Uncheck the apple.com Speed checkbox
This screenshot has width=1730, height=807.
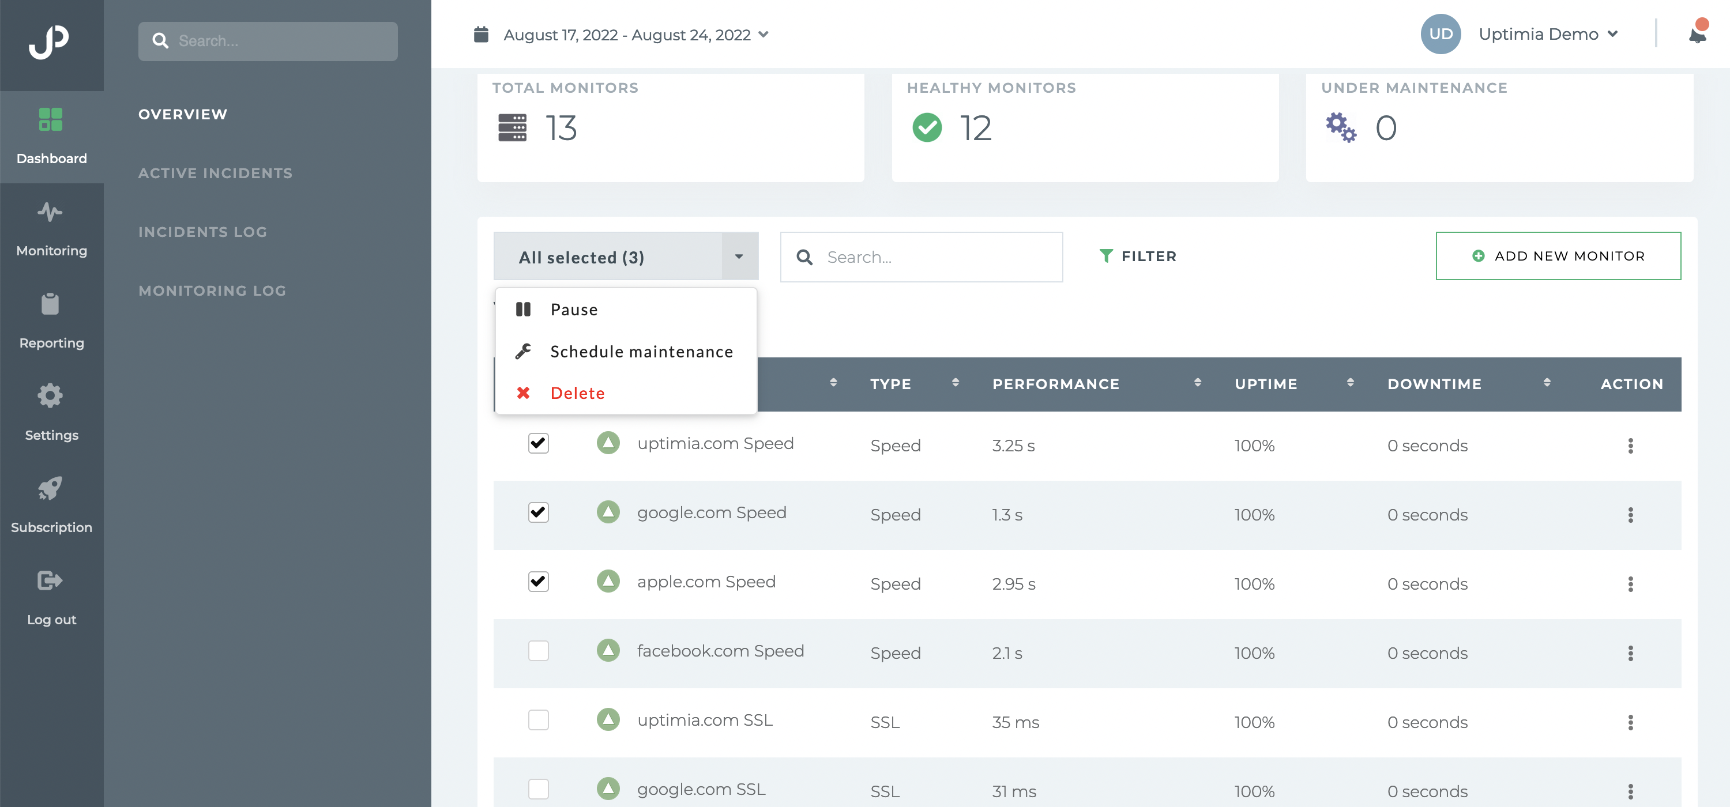[539, 582]
